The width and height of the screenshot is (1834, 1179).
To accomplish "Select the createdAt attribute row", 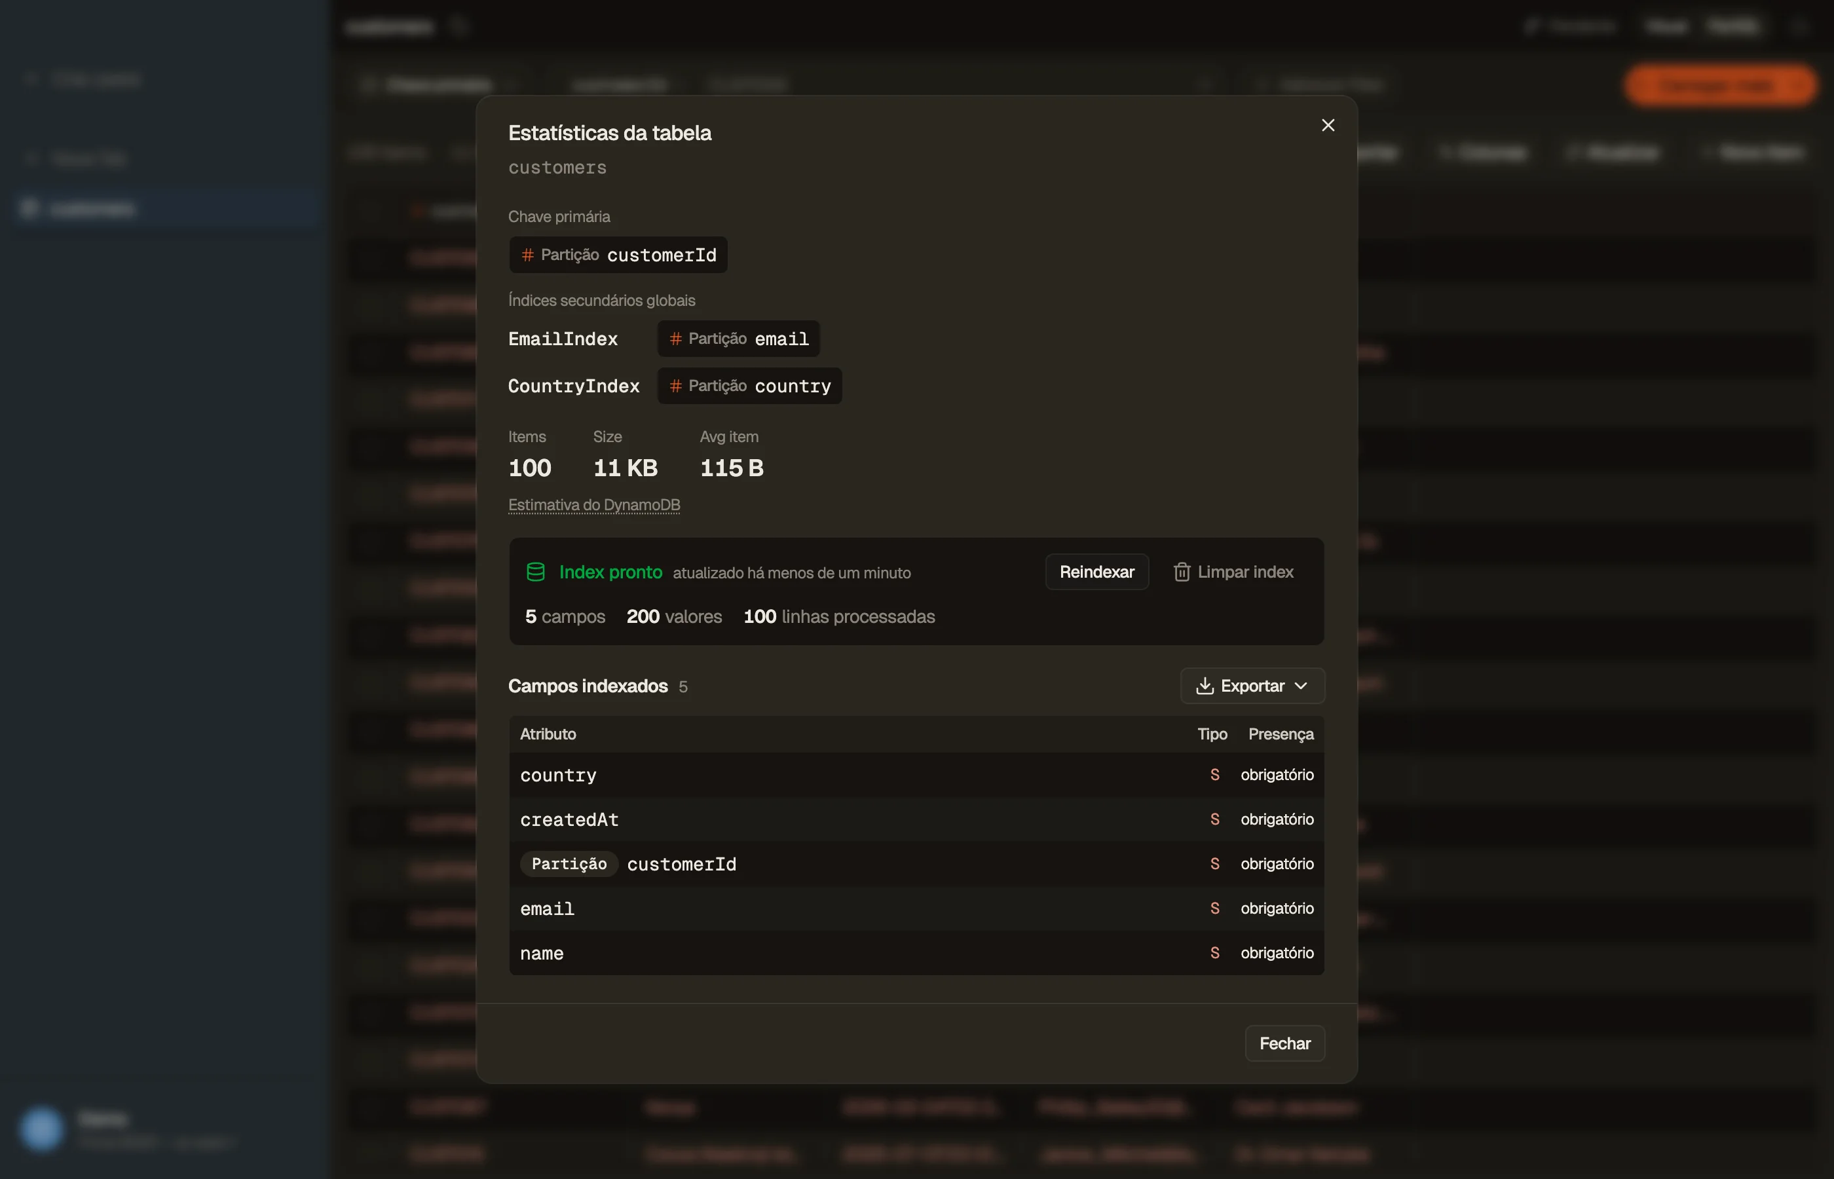I will pos(916,819).
